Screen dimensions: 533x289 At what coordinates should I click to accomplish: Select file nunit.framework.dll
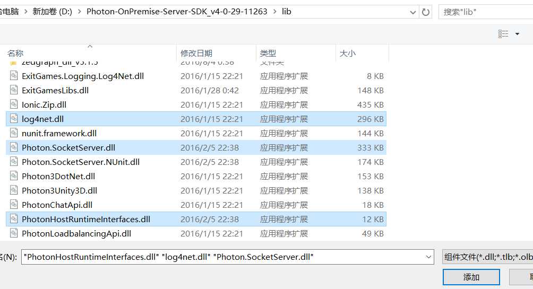[59, 134]
